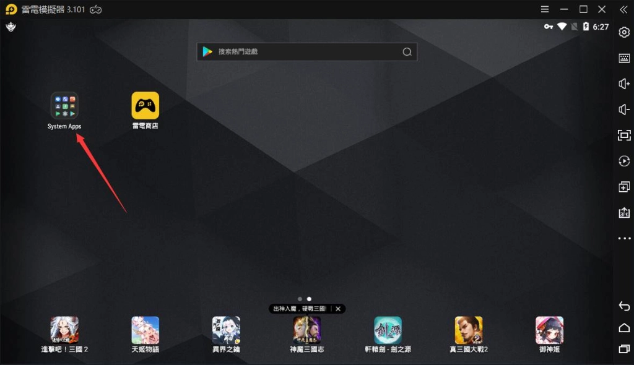Open the multi-instance manager

pyautogui.click(x=624, y=187)
